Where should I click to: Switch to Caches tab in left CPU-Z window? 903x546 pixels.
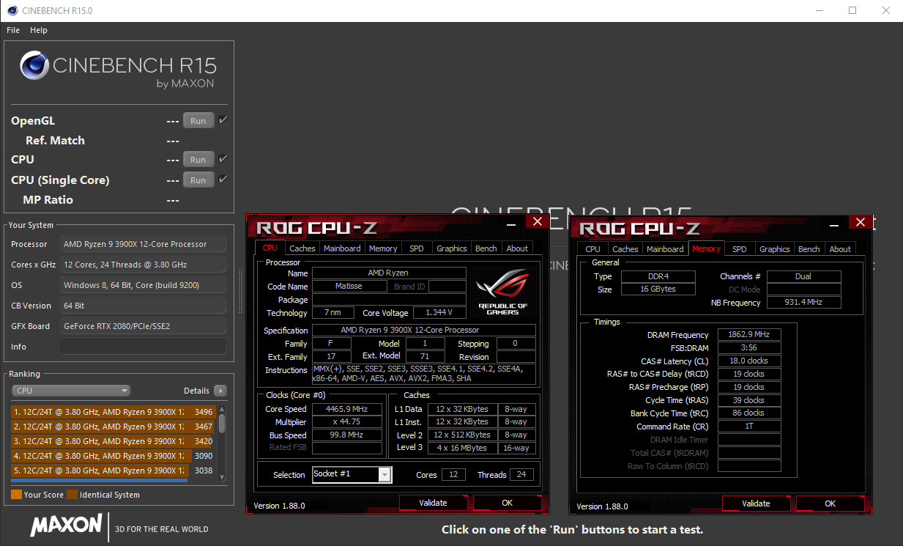302,248
